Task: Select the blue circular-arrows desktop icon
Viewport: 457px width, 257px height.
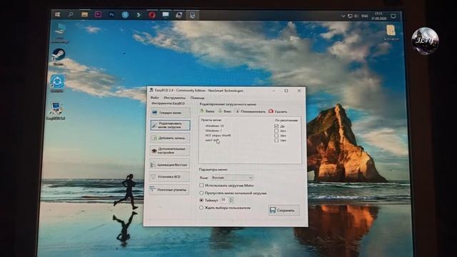Action: (x=57, y=84)
